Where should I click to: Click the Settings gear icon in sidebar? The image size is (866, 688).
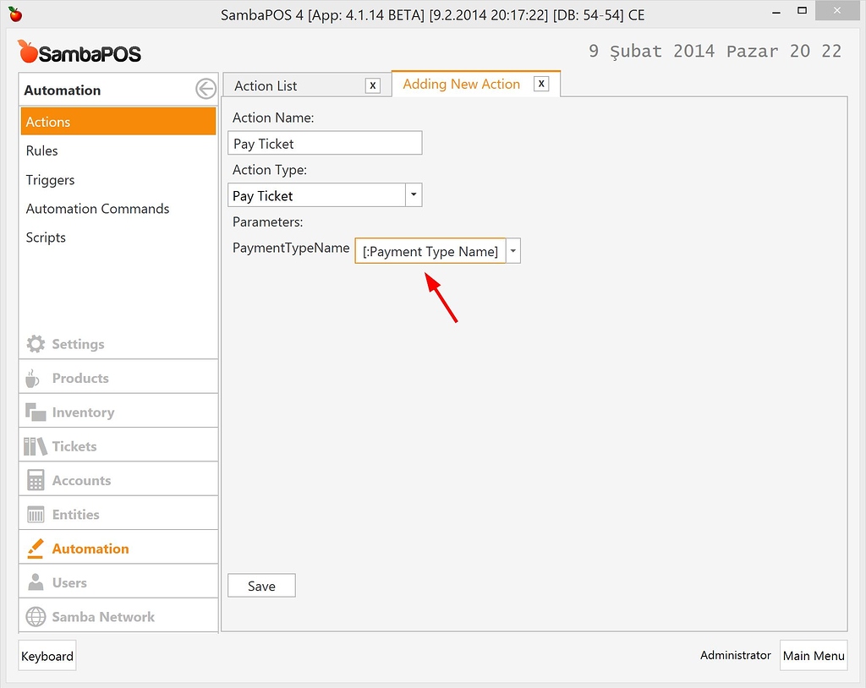coord(36,344)
